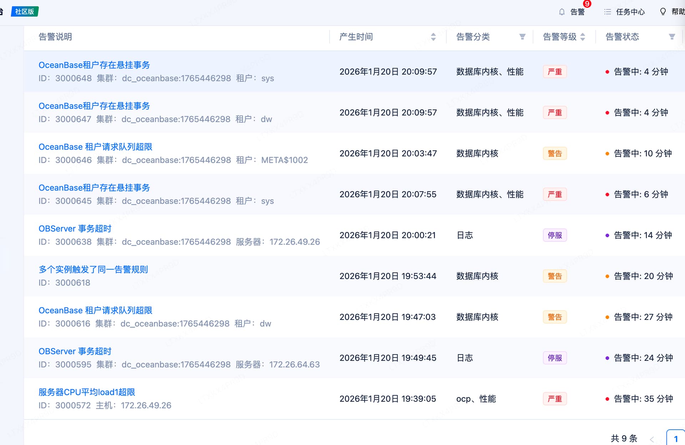Image resolution: width=685 pixels, height=445 pixels.
Task: Open the 告警状态 filter funnel icon
Action: click(x=672, y=37)
